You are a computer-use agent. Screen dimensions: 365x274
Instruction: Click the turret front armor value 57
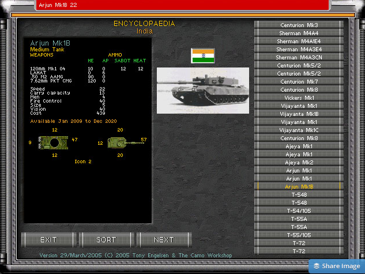144,140
